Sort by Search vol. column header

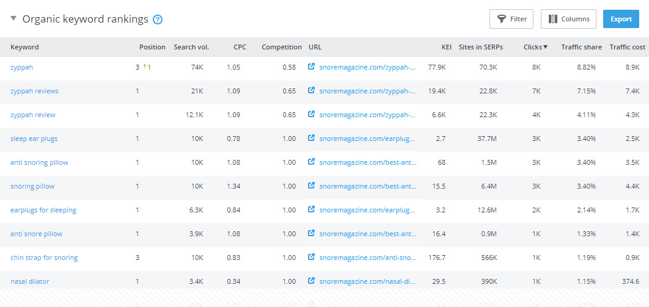click(191, 47)
